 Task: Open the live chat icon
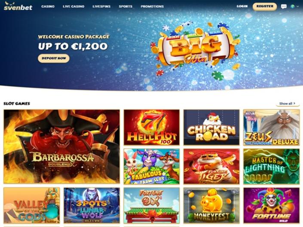point(284,6)
